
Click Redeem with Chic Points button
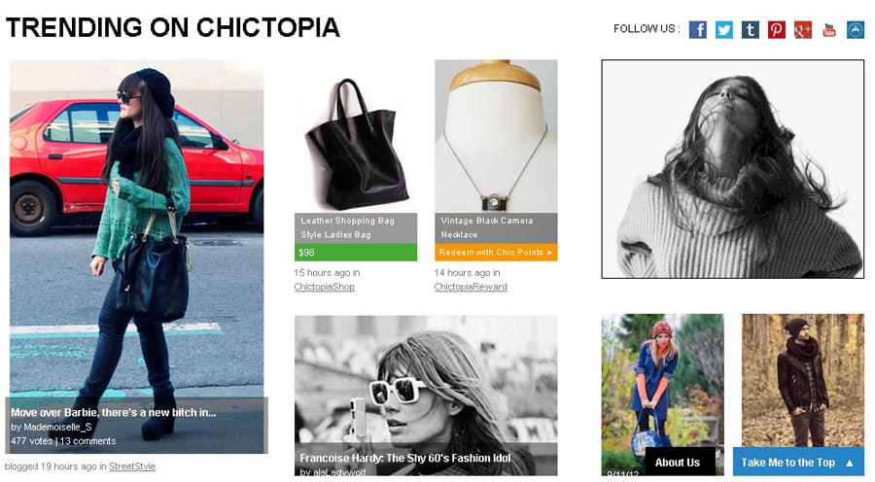[x=496, y=252]
